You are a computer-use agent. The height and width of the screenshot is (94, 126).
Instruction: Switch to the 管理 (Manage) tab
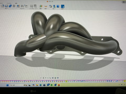(x=16, y=3)
